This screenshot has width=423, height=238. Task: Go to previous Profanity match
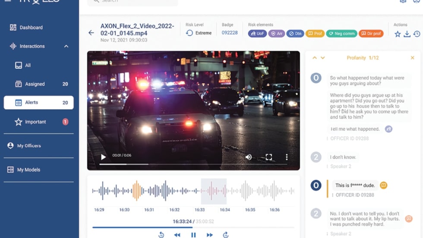click(315, 58)
